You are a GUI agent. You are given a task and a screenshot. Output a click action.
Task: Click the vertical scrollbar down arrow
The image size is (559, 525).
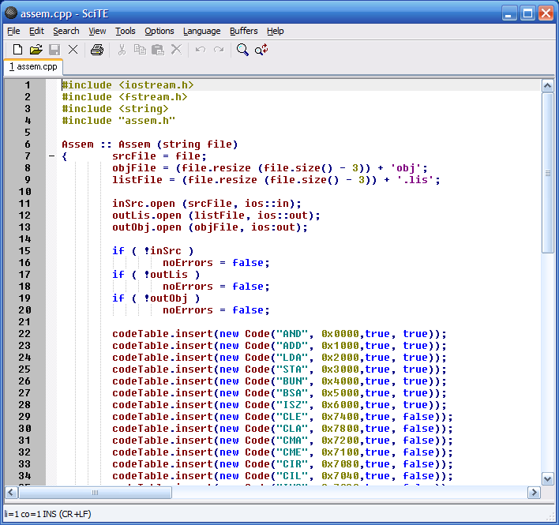(x=547, y=478)
